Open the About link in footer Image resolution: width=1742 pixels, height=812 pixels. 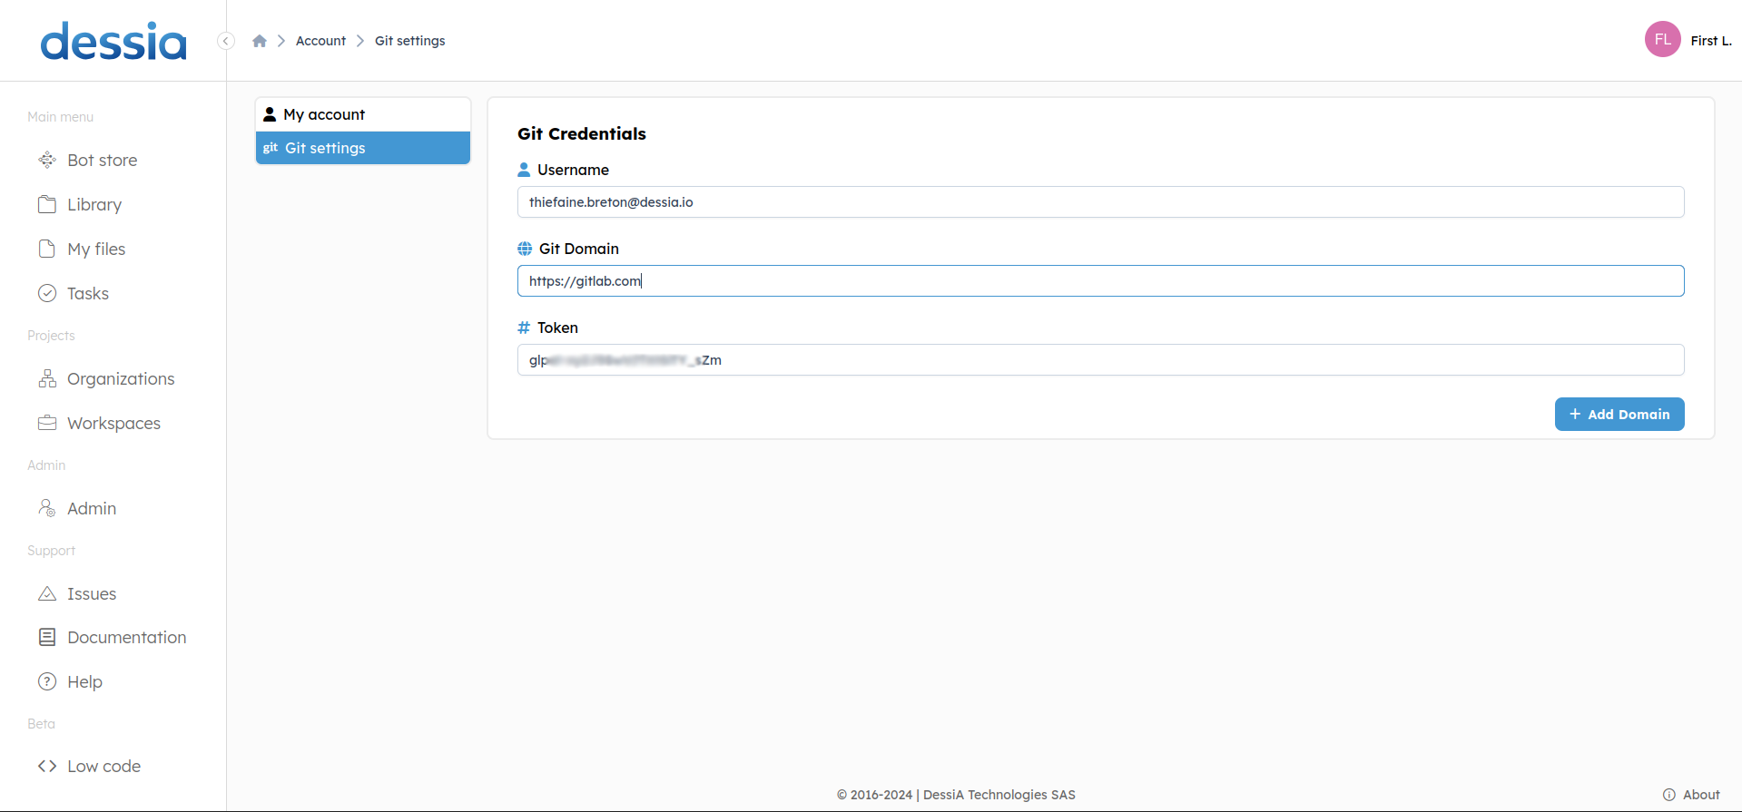pos(1701,795)
